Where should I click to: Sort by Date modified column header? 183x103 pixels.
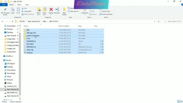68,26
